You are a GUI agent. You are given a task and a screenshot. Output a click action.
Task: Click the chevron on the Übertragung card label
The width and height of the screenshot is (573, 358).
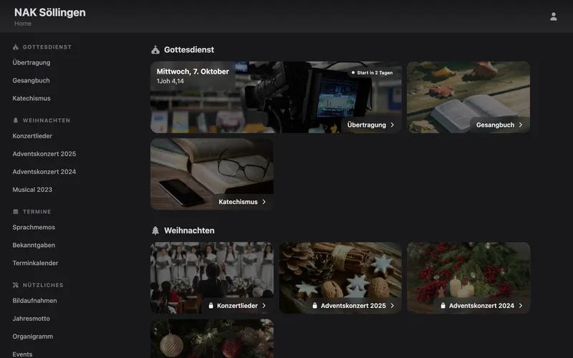[393, 125]
